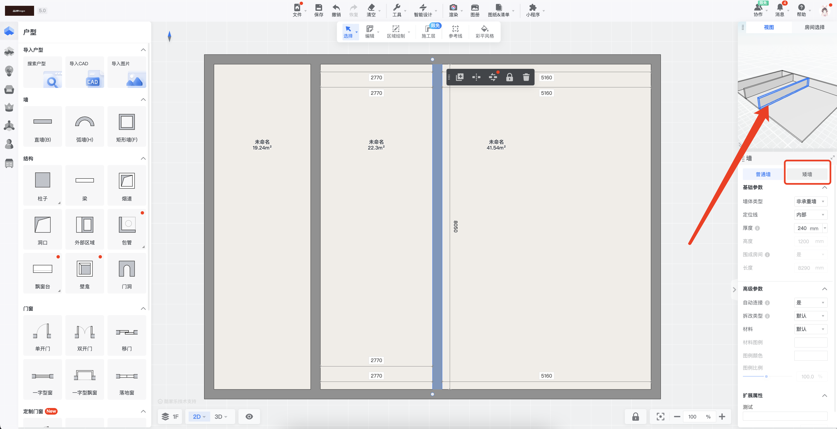Image resolution: width=837 pixels, height=429 pixels.
Task: Zoom out with the minus button
Action: 677,417
